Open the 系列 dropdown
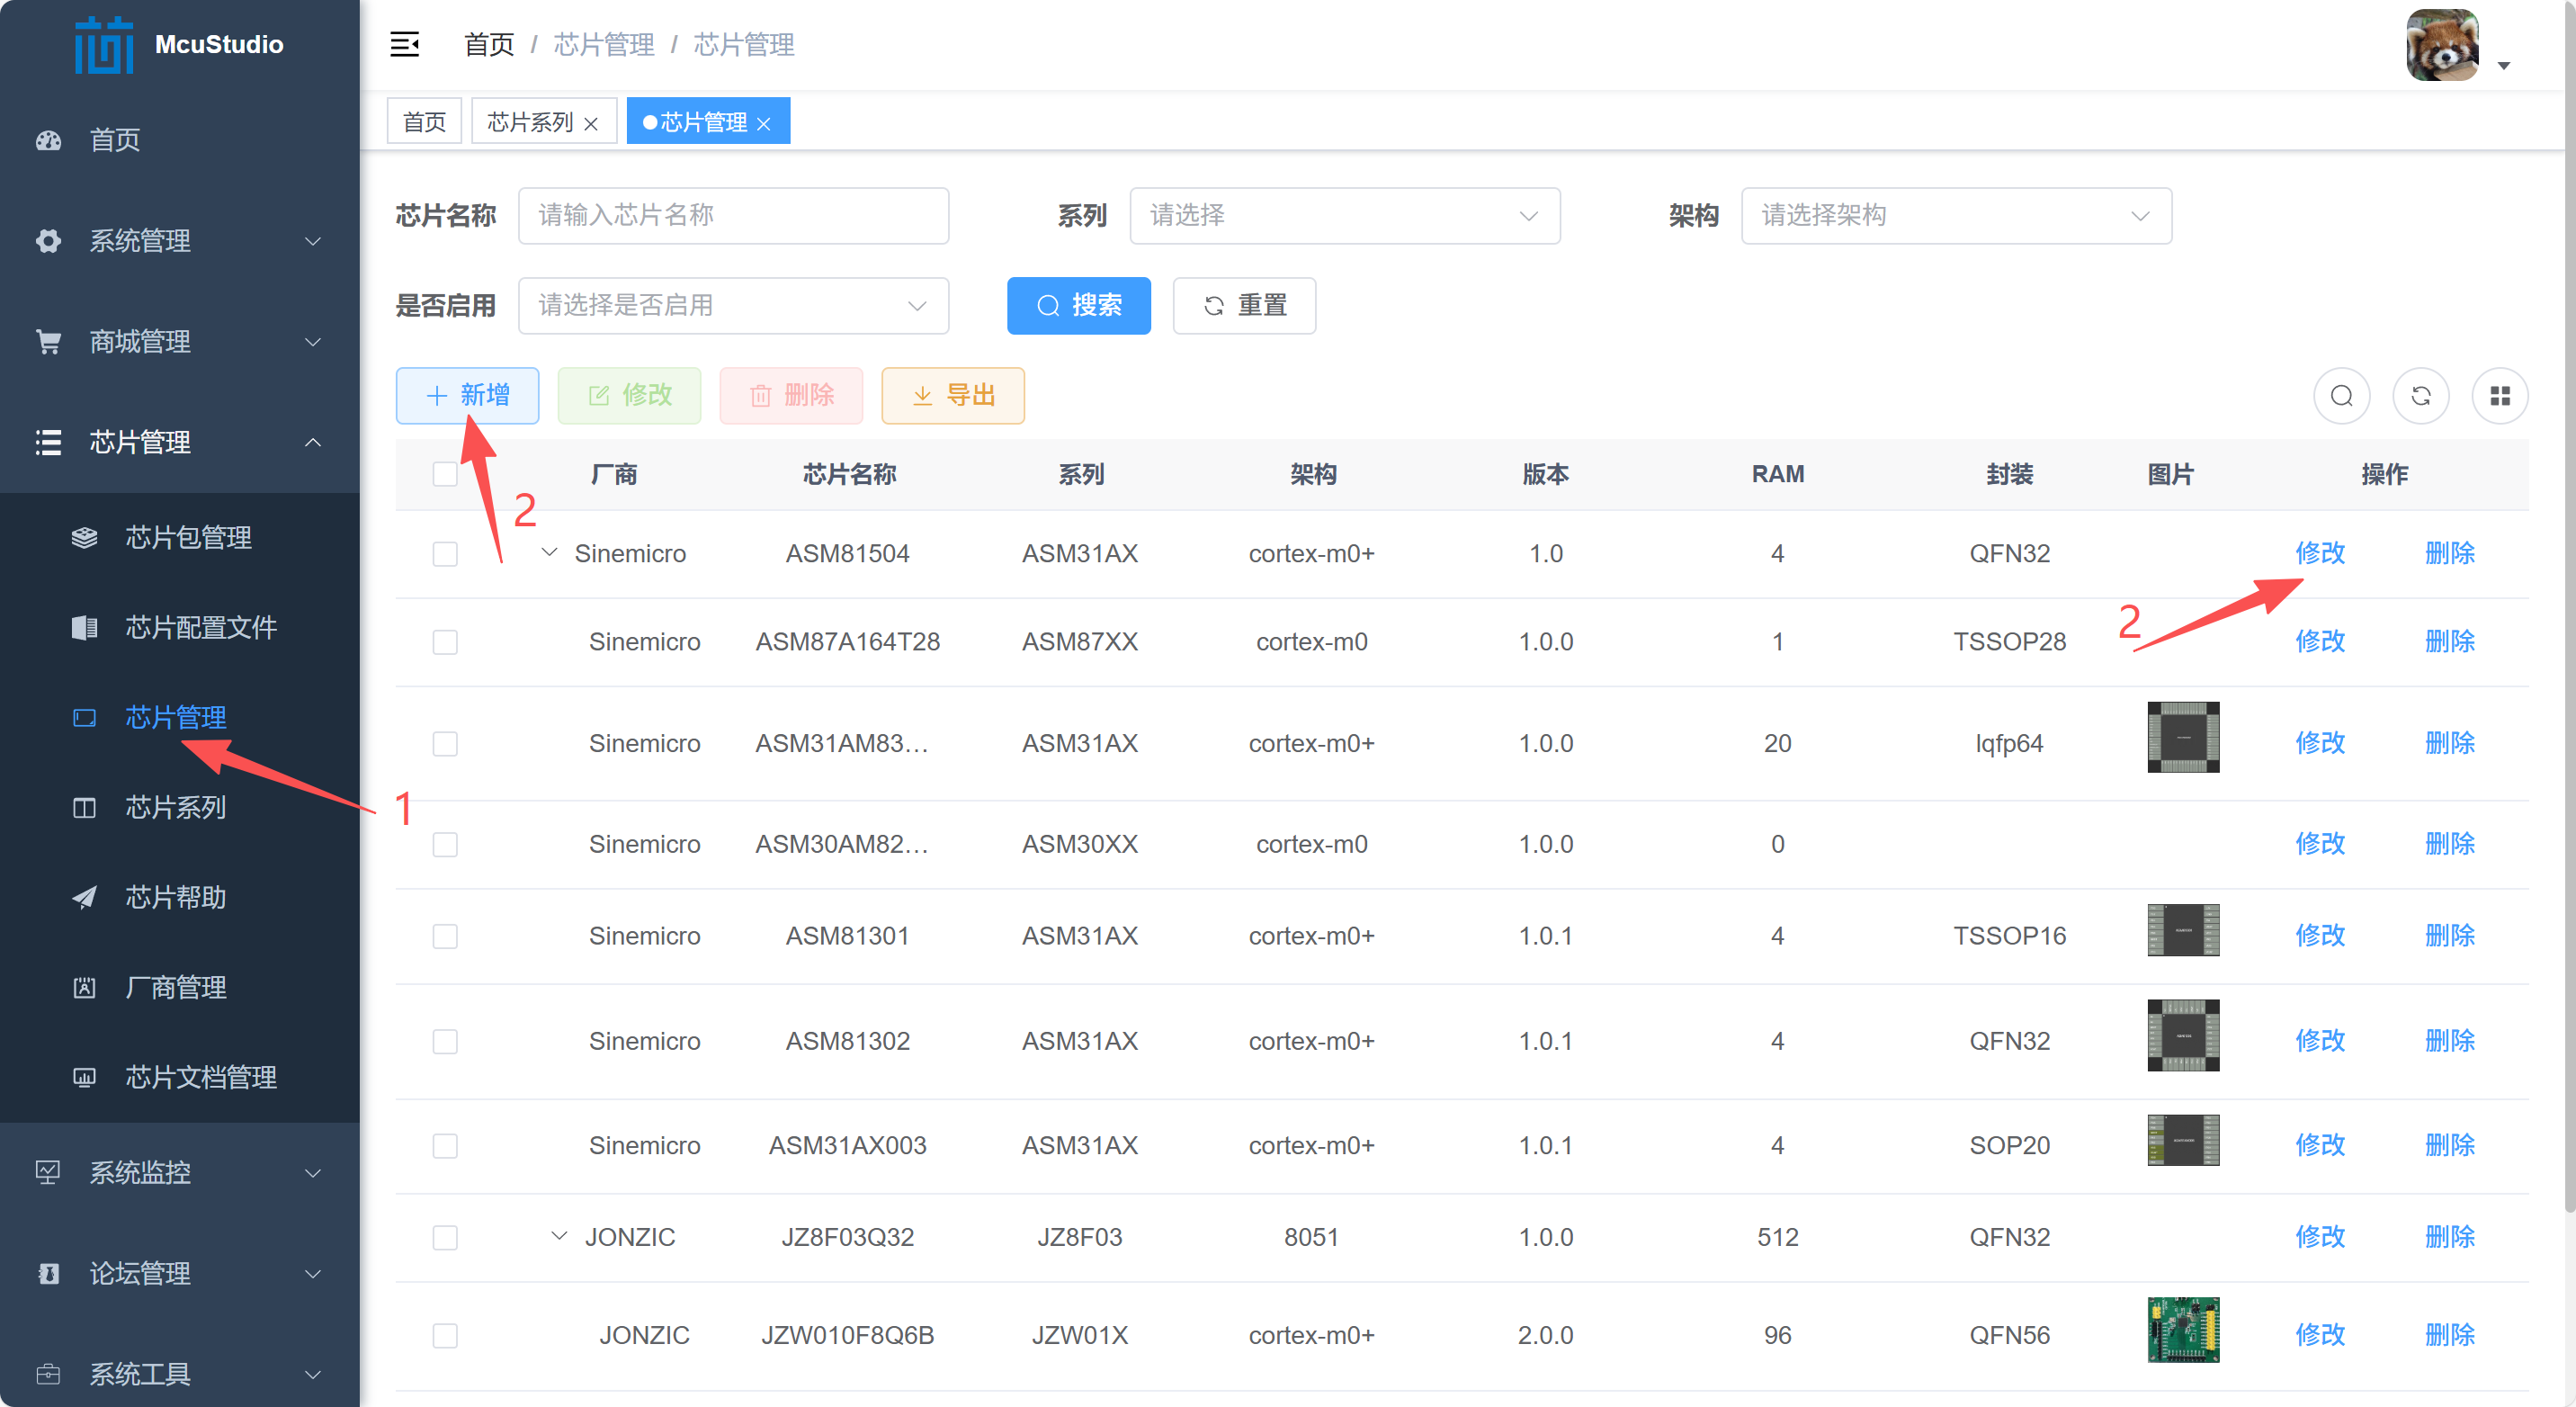 click(1343, 216)
